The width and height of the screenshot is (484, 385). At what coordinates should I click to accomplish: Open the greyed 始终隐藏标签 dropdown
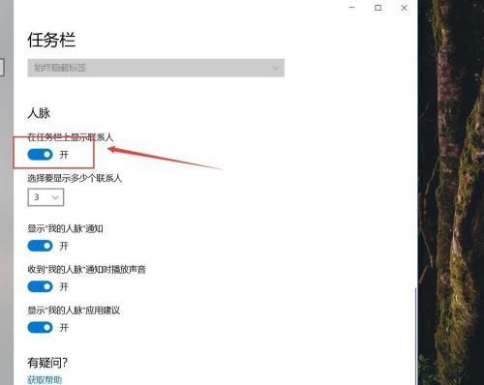[x=156, y=68]
